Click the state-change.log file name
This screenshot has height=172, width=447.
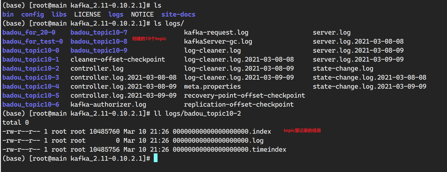343,69
